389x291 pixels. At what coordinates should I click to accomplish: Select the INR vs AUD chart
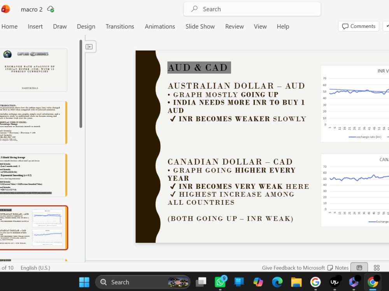[x=355, y=104]
